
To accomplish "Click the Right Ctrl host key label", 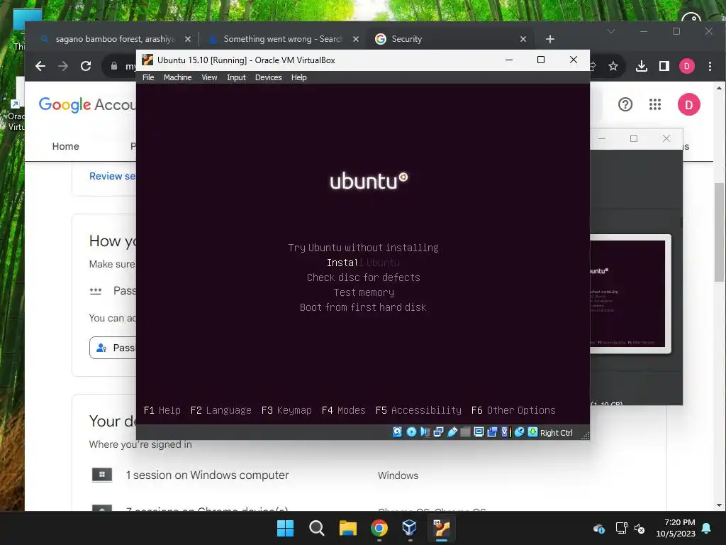I will tap(556, 432).
